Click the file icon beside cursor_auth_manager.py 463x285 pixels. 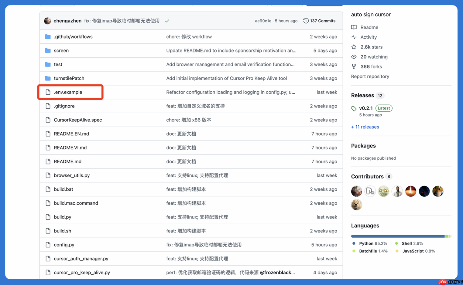coord(48,259)
